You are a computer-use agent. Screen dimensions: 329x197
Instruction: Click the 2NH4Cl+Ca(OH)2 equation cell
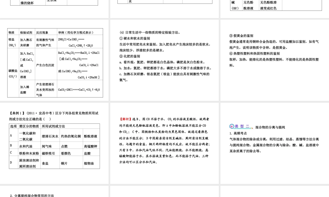tap(80, 42)
